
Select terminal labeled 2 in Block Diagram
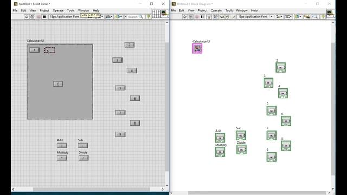(x=281, y=67)
